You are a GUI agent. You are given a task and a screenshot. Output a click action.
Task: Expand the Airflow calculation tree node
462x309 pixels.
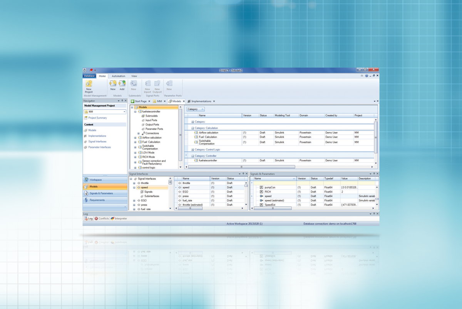click(x=135, y=138)
